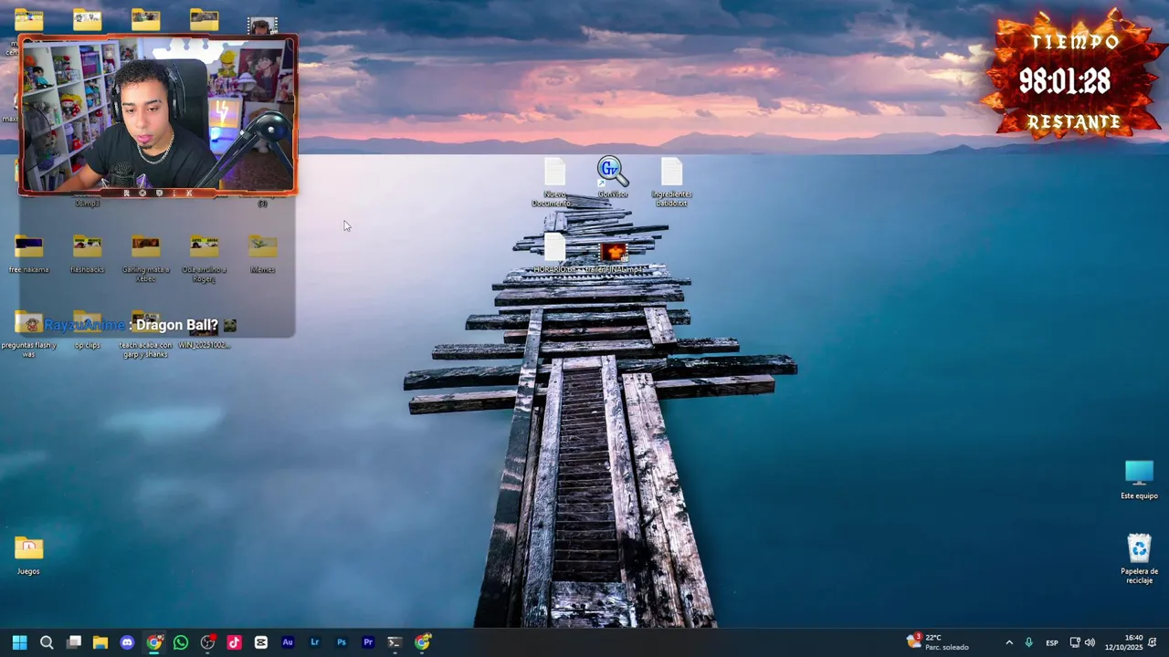Select the free nakama folder
1169x657 pixels.
pos(28,254)
